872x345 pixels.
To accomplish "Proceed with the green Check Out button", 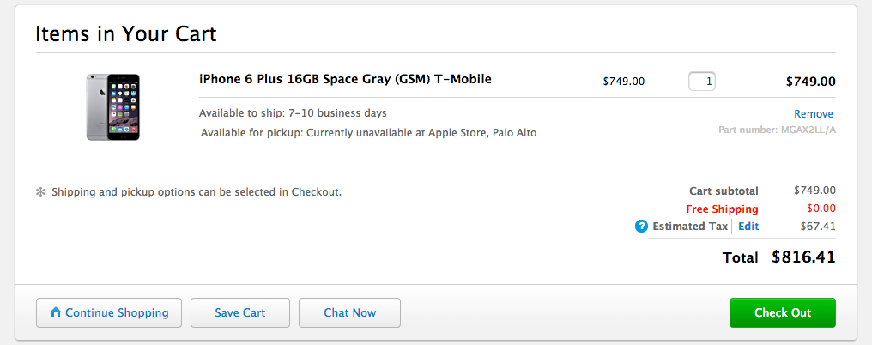I will pyautogui.click(x=782, y=313).
